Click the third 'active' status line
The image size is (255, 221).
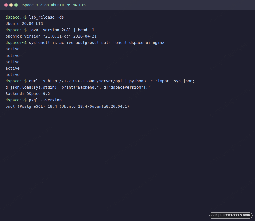[12, 62]
